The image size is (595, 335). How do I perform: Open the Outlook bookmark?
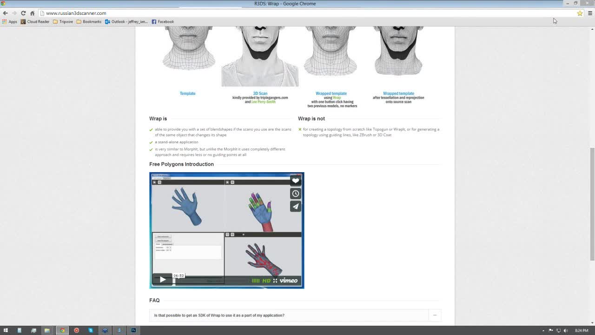pos(126,21)
